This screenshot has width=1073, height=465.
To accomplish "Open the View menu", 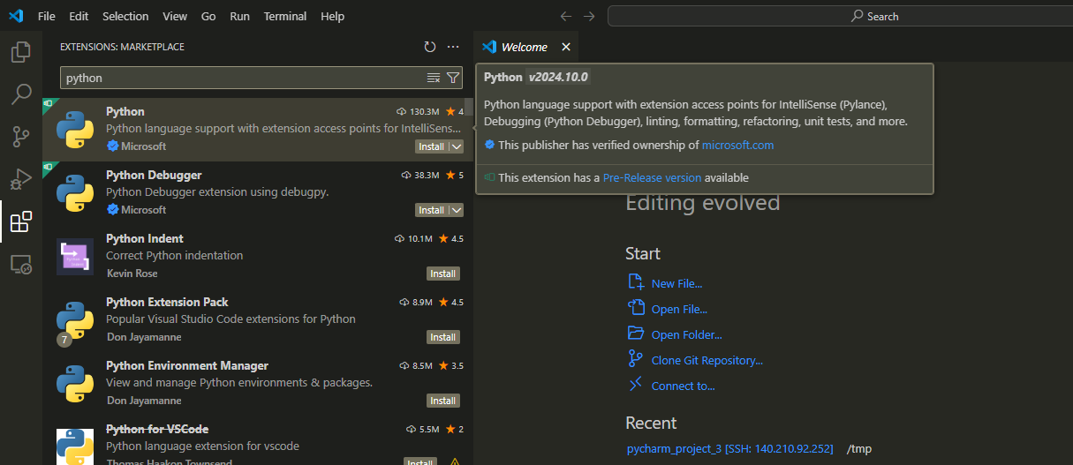I will [175, 16].
